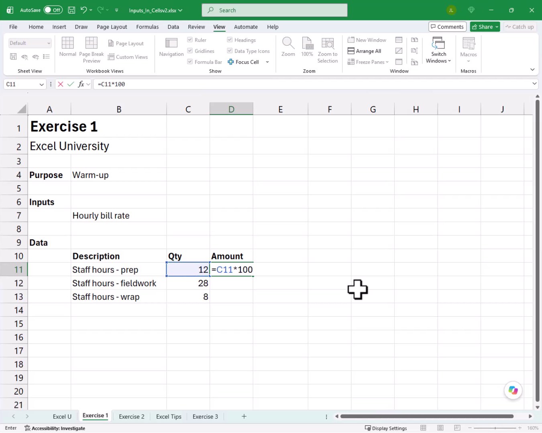
Task: Toggle AutoSave switch
Action: tap(53, 10)
